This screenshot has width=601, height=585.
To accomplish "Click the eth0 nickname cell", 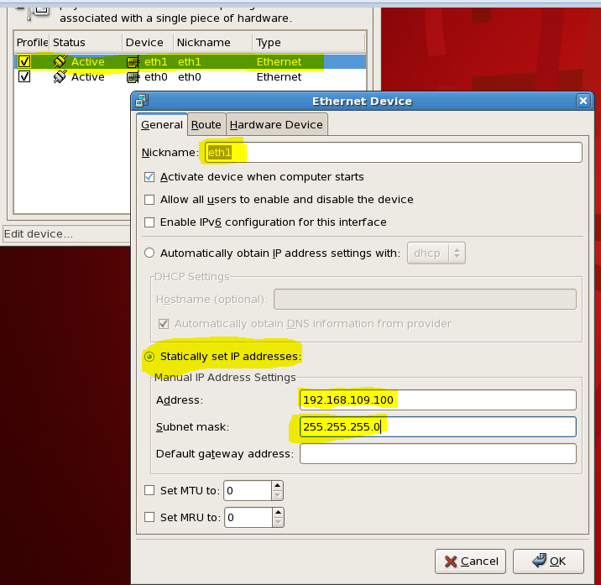I will click(x=190, y=77).
